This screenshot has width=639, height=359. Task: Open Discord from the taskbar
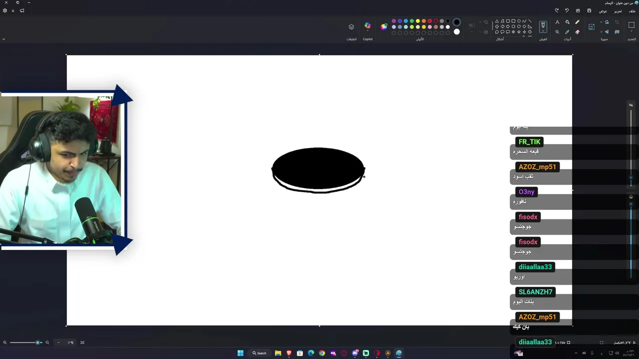(x=355, y=353)
